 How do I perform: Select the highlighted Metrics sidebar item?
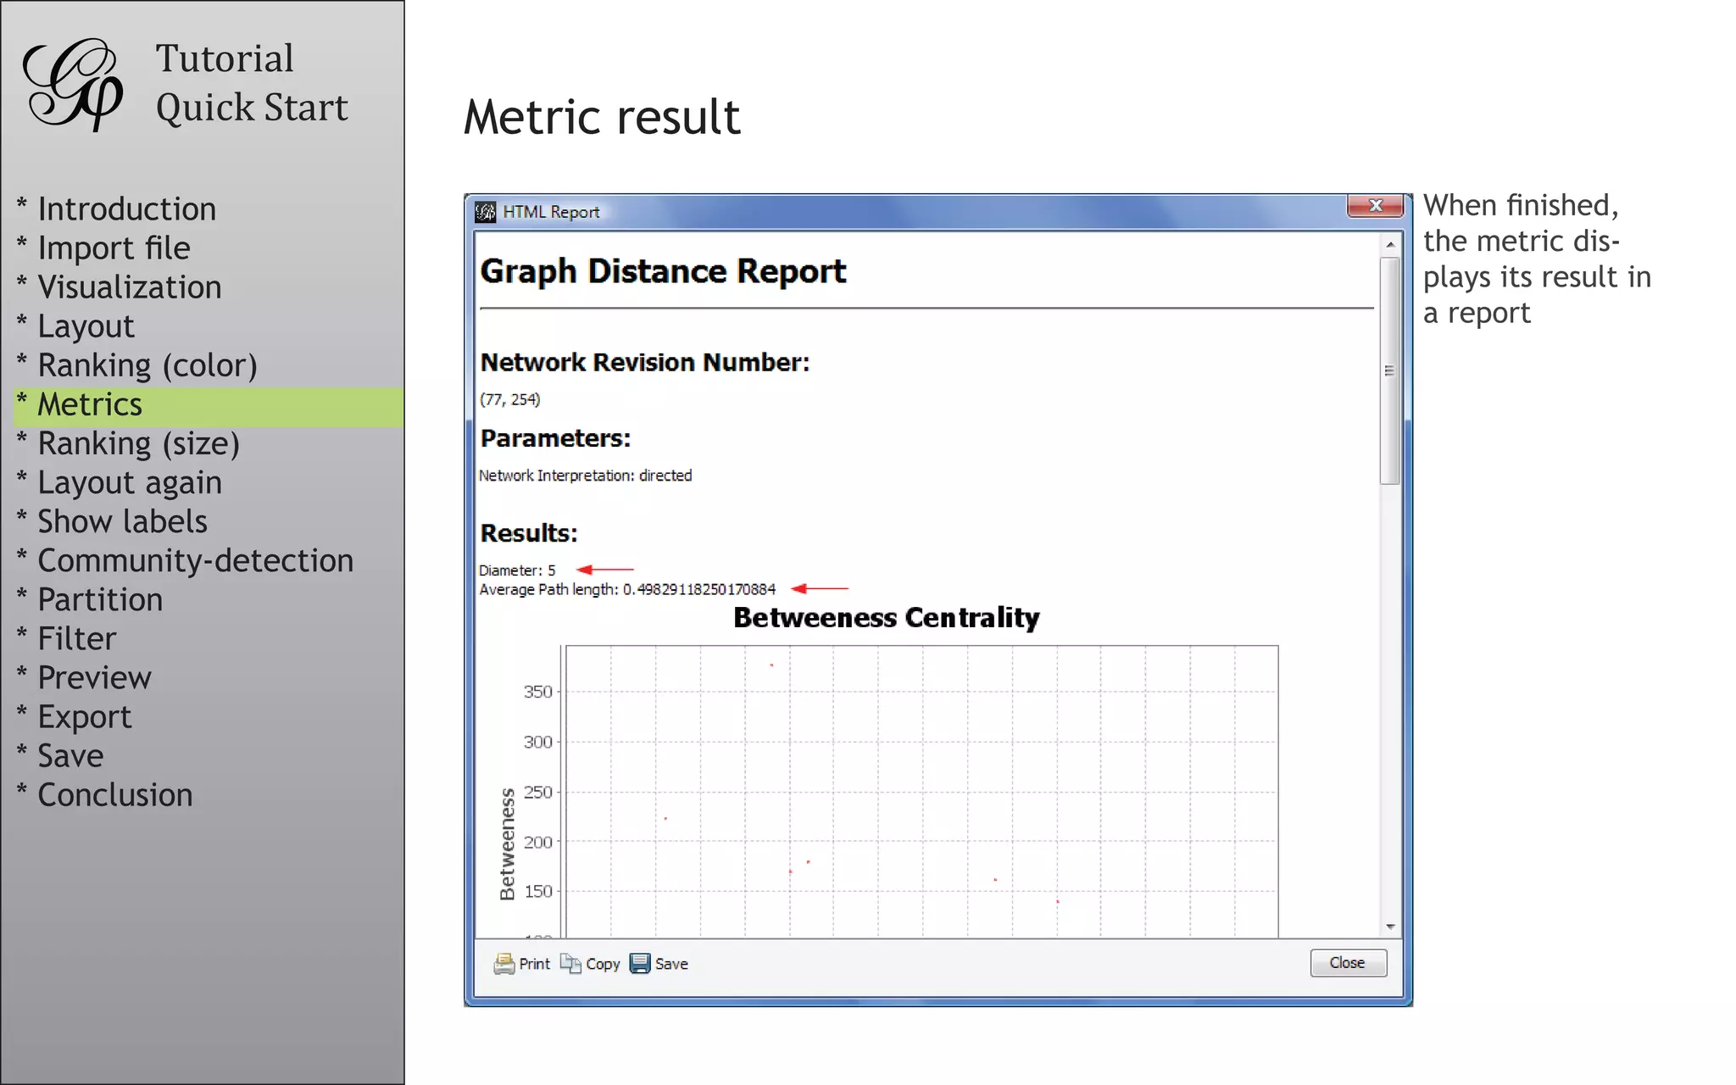tap(90, 405)
